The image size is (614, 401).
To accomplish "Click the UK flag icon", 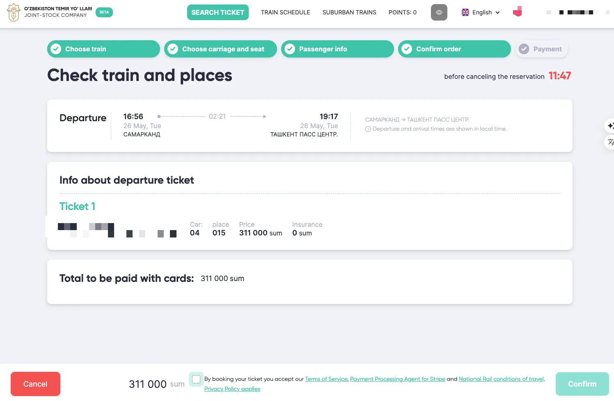I will coord(465,12).
